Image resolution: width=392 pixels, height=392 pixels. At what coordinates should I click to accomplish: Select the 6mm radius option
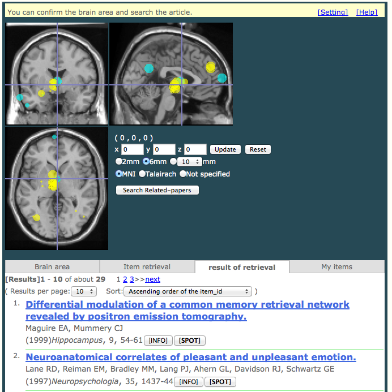coord(146,162)
